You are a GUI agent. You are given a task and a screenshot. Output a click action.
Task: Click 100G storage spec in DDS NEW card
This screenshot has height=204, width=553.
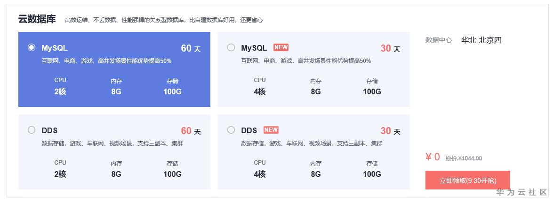[372, 174]
